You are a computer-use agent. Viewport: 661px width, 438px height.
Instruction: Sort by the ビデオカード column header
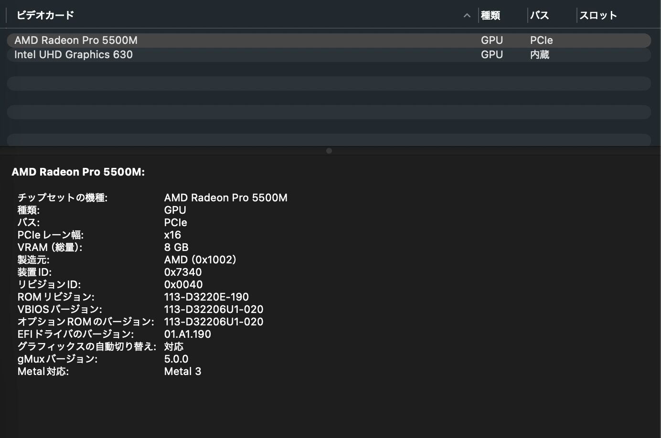pyautogui.click(x=45, y=15)
